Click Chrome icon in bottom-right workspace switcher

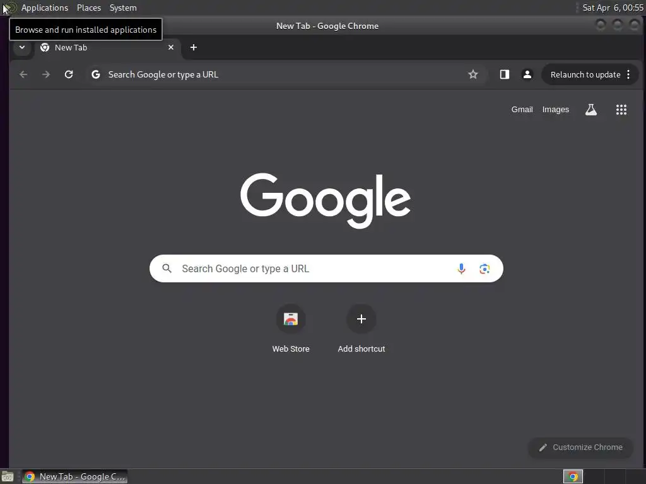(x=573, y=476)
